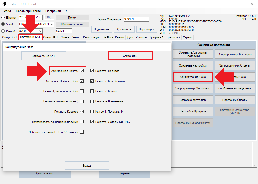Open Настройки Оплаты settings
This screenshot has width=258, height=184.
click(235, 100)
